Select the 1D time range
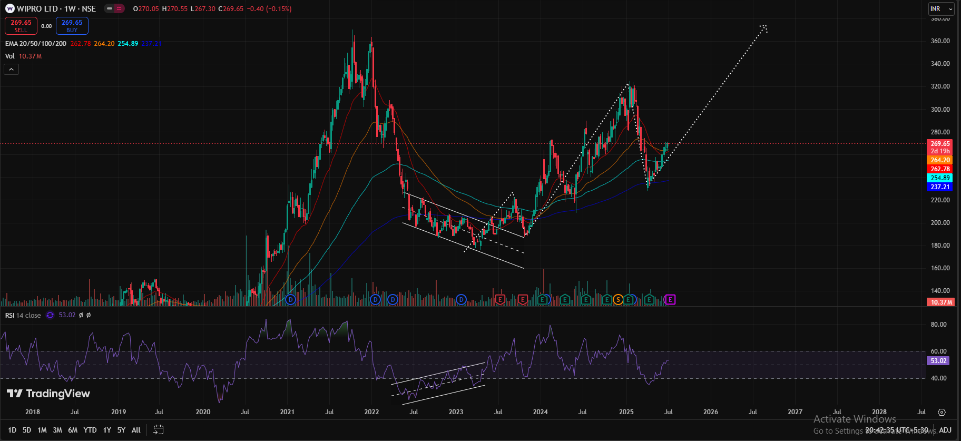The image size is (961, 441). point(12,430)
